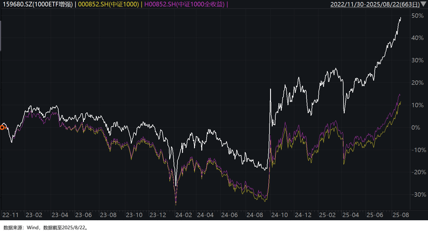
Task: Click the 23-12 date label on x-axis
Action: (159, 215)
